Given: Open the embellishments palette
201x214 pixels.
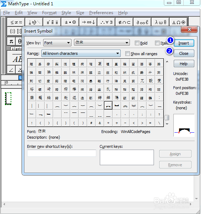Looking at the screenshot, I should pos(52,22).
